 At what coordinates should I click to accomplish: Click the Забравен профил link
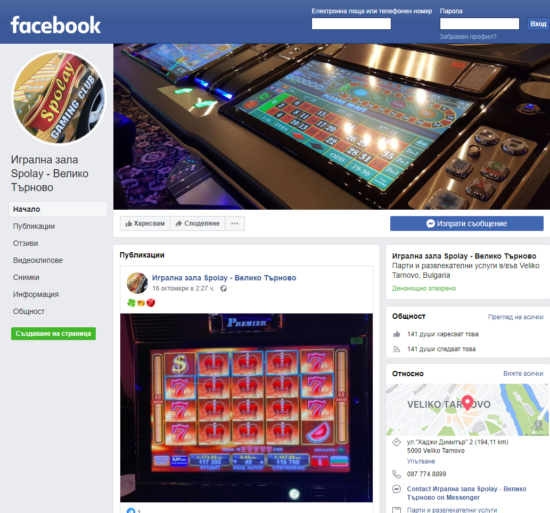[467, 37]
